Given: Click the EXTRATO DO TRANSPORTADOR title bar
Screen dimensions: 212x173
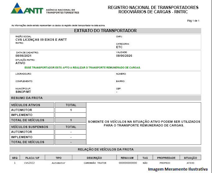Looking at the screenshot, I should pos(105,31).
